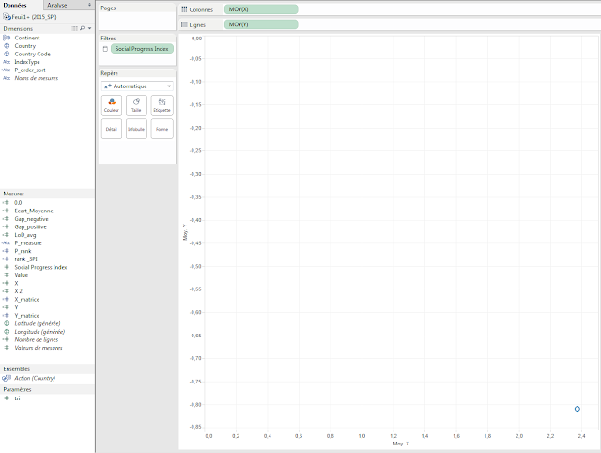The image size is (601, 453).
Task: Select the rank_SPI measure
Action: coord(25,258)
